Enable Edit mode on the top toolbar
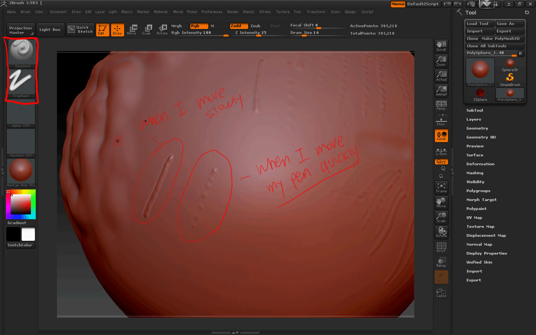The width and height of the screenshot is (536, 335). tap(103, 29)
